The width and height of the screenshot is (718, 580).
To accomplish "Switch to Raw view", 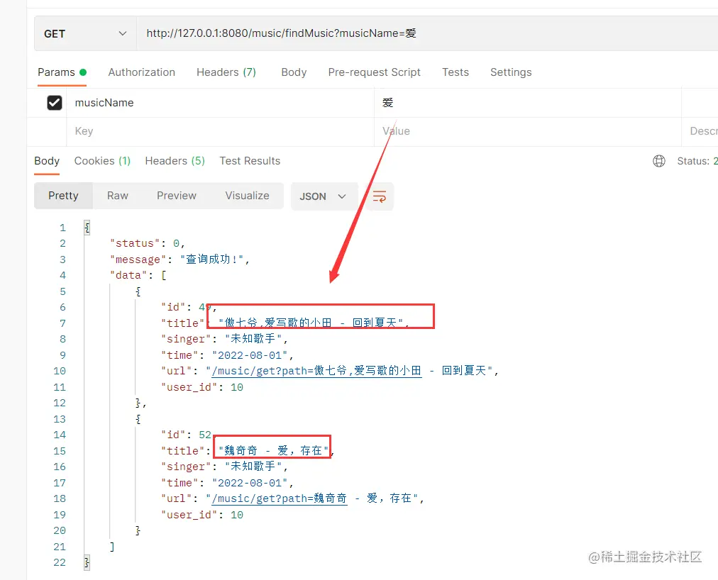I will pos(118,196).
